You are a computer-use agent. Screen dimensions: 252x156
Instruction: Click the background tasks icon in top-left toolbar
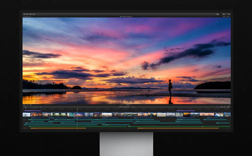(30, 14)
